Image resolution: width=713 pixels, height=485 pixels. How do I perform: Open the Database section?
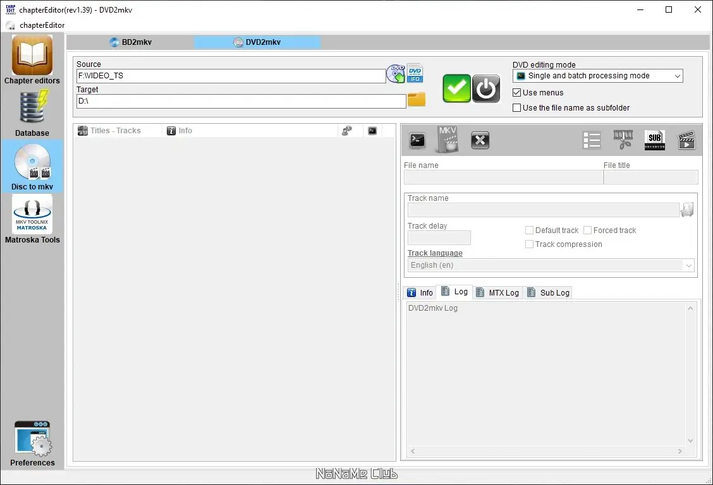point(32,114)
